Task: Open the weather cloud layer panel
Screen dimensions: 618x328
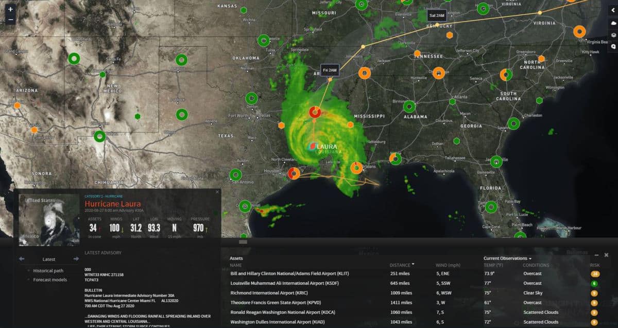Action: point(613,23)
